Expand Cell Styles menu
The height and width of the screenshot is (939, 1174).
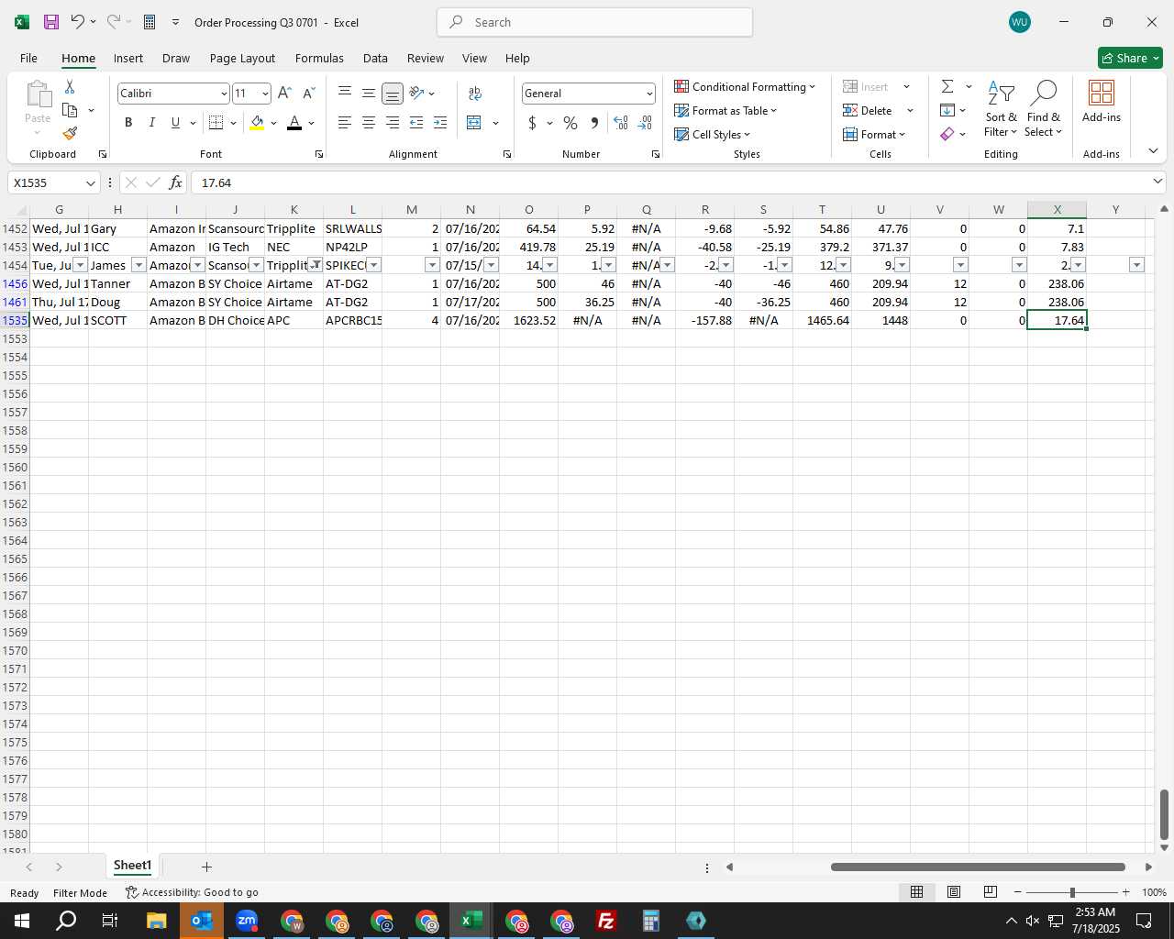[713, 134]
